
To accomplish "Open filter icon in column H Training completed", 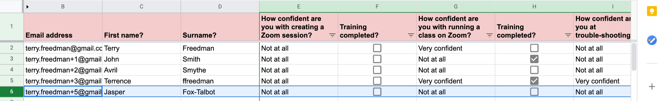I will click(568, 35).
